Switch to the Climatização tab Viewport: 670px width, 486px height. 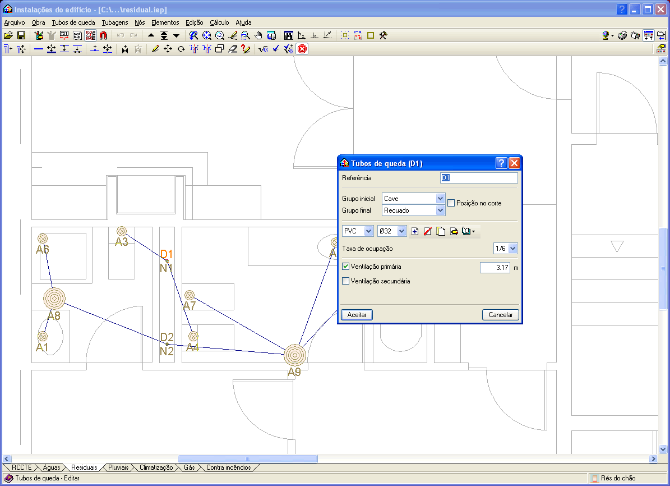coord(156,467)
